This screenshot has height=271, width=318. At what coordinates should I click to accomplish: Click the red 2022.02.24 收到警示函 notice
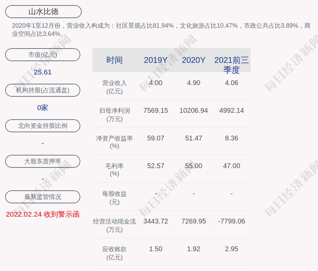[43, 215]
